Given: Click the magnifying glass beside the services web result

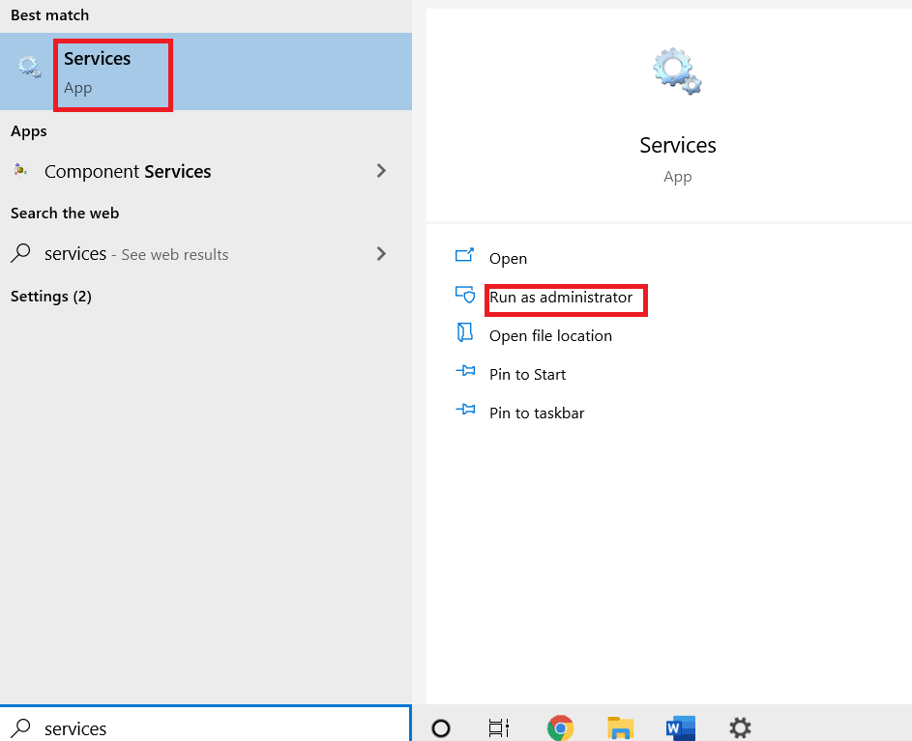Looking at the screenshot, I should [x=21, y=253].
